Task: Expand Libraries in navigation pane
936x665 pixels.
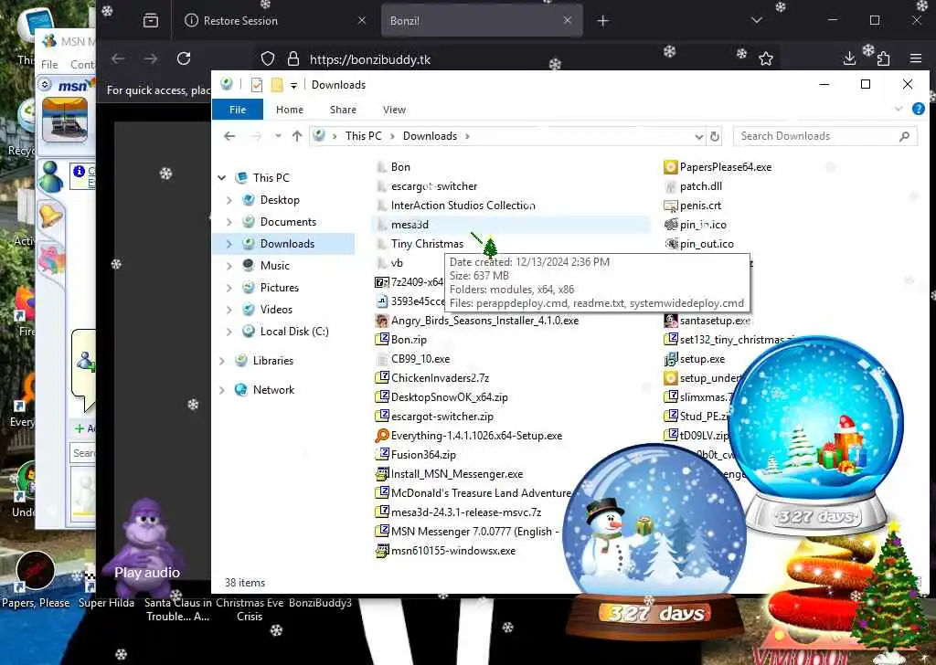Action: point(222,361)
